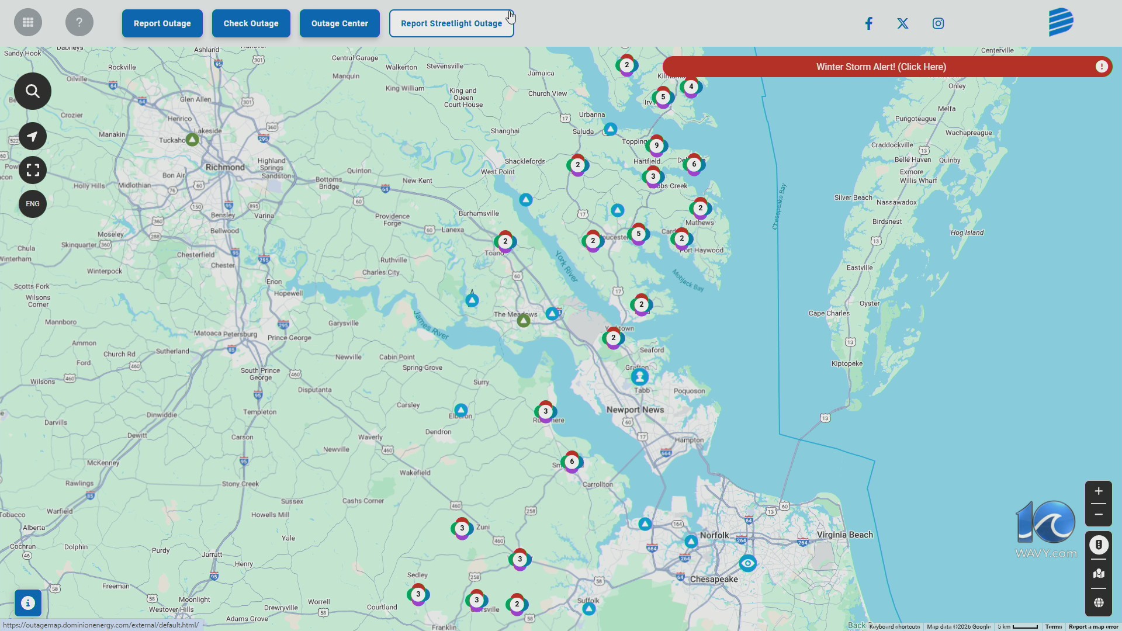This screenshot has width=1122, height=631.
Task: Open the Instagram link
Action: point(938,23)
